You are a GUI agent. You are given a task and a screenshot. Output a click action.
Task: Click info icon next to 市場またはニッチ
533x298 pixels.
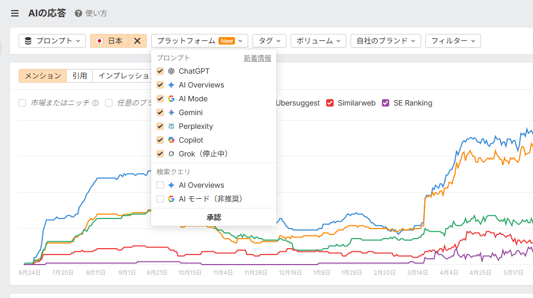tap(95, 103)
